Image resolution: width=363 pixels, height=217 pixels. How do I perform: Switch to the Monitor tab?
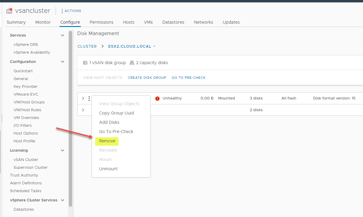tap(43, 22)
